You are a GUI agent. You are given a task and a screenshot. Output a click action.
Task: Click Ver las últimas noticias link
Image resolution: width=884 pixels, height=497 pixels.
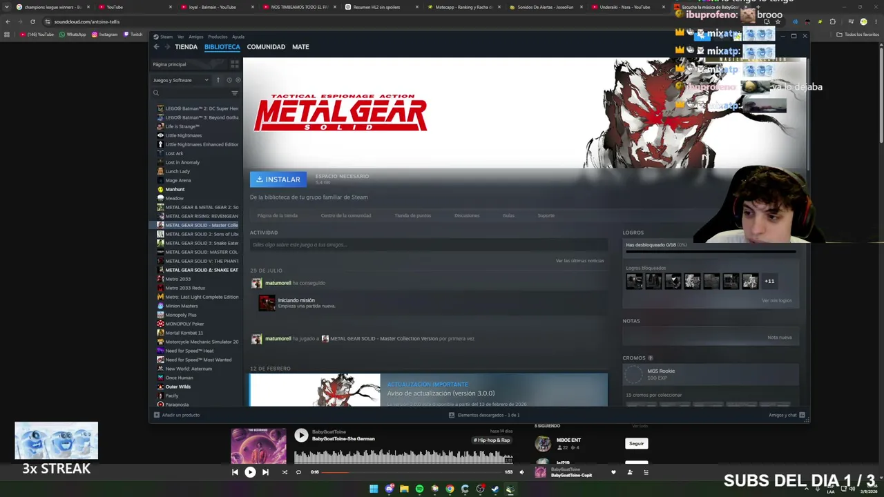tap(580, 261)
